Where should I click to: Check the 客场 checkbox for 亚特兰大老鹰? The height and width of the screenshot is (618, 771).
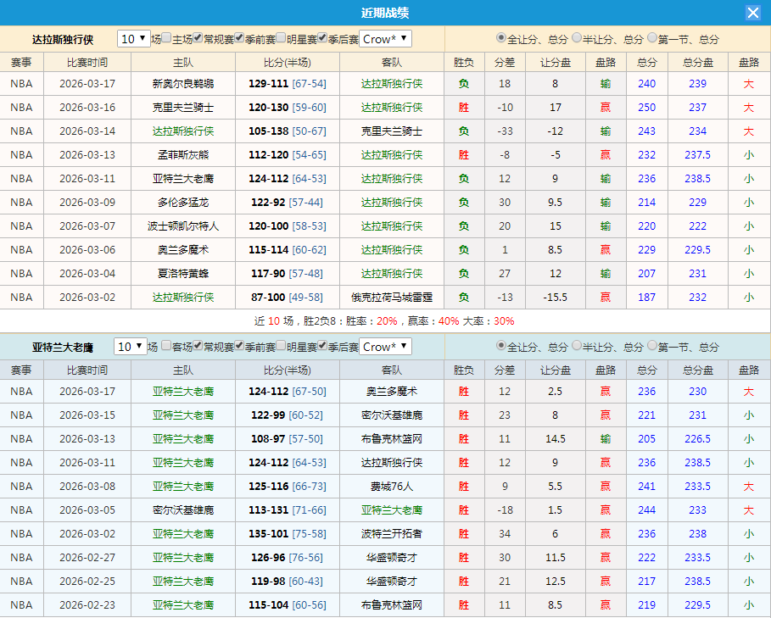click(x=167, y=347)
